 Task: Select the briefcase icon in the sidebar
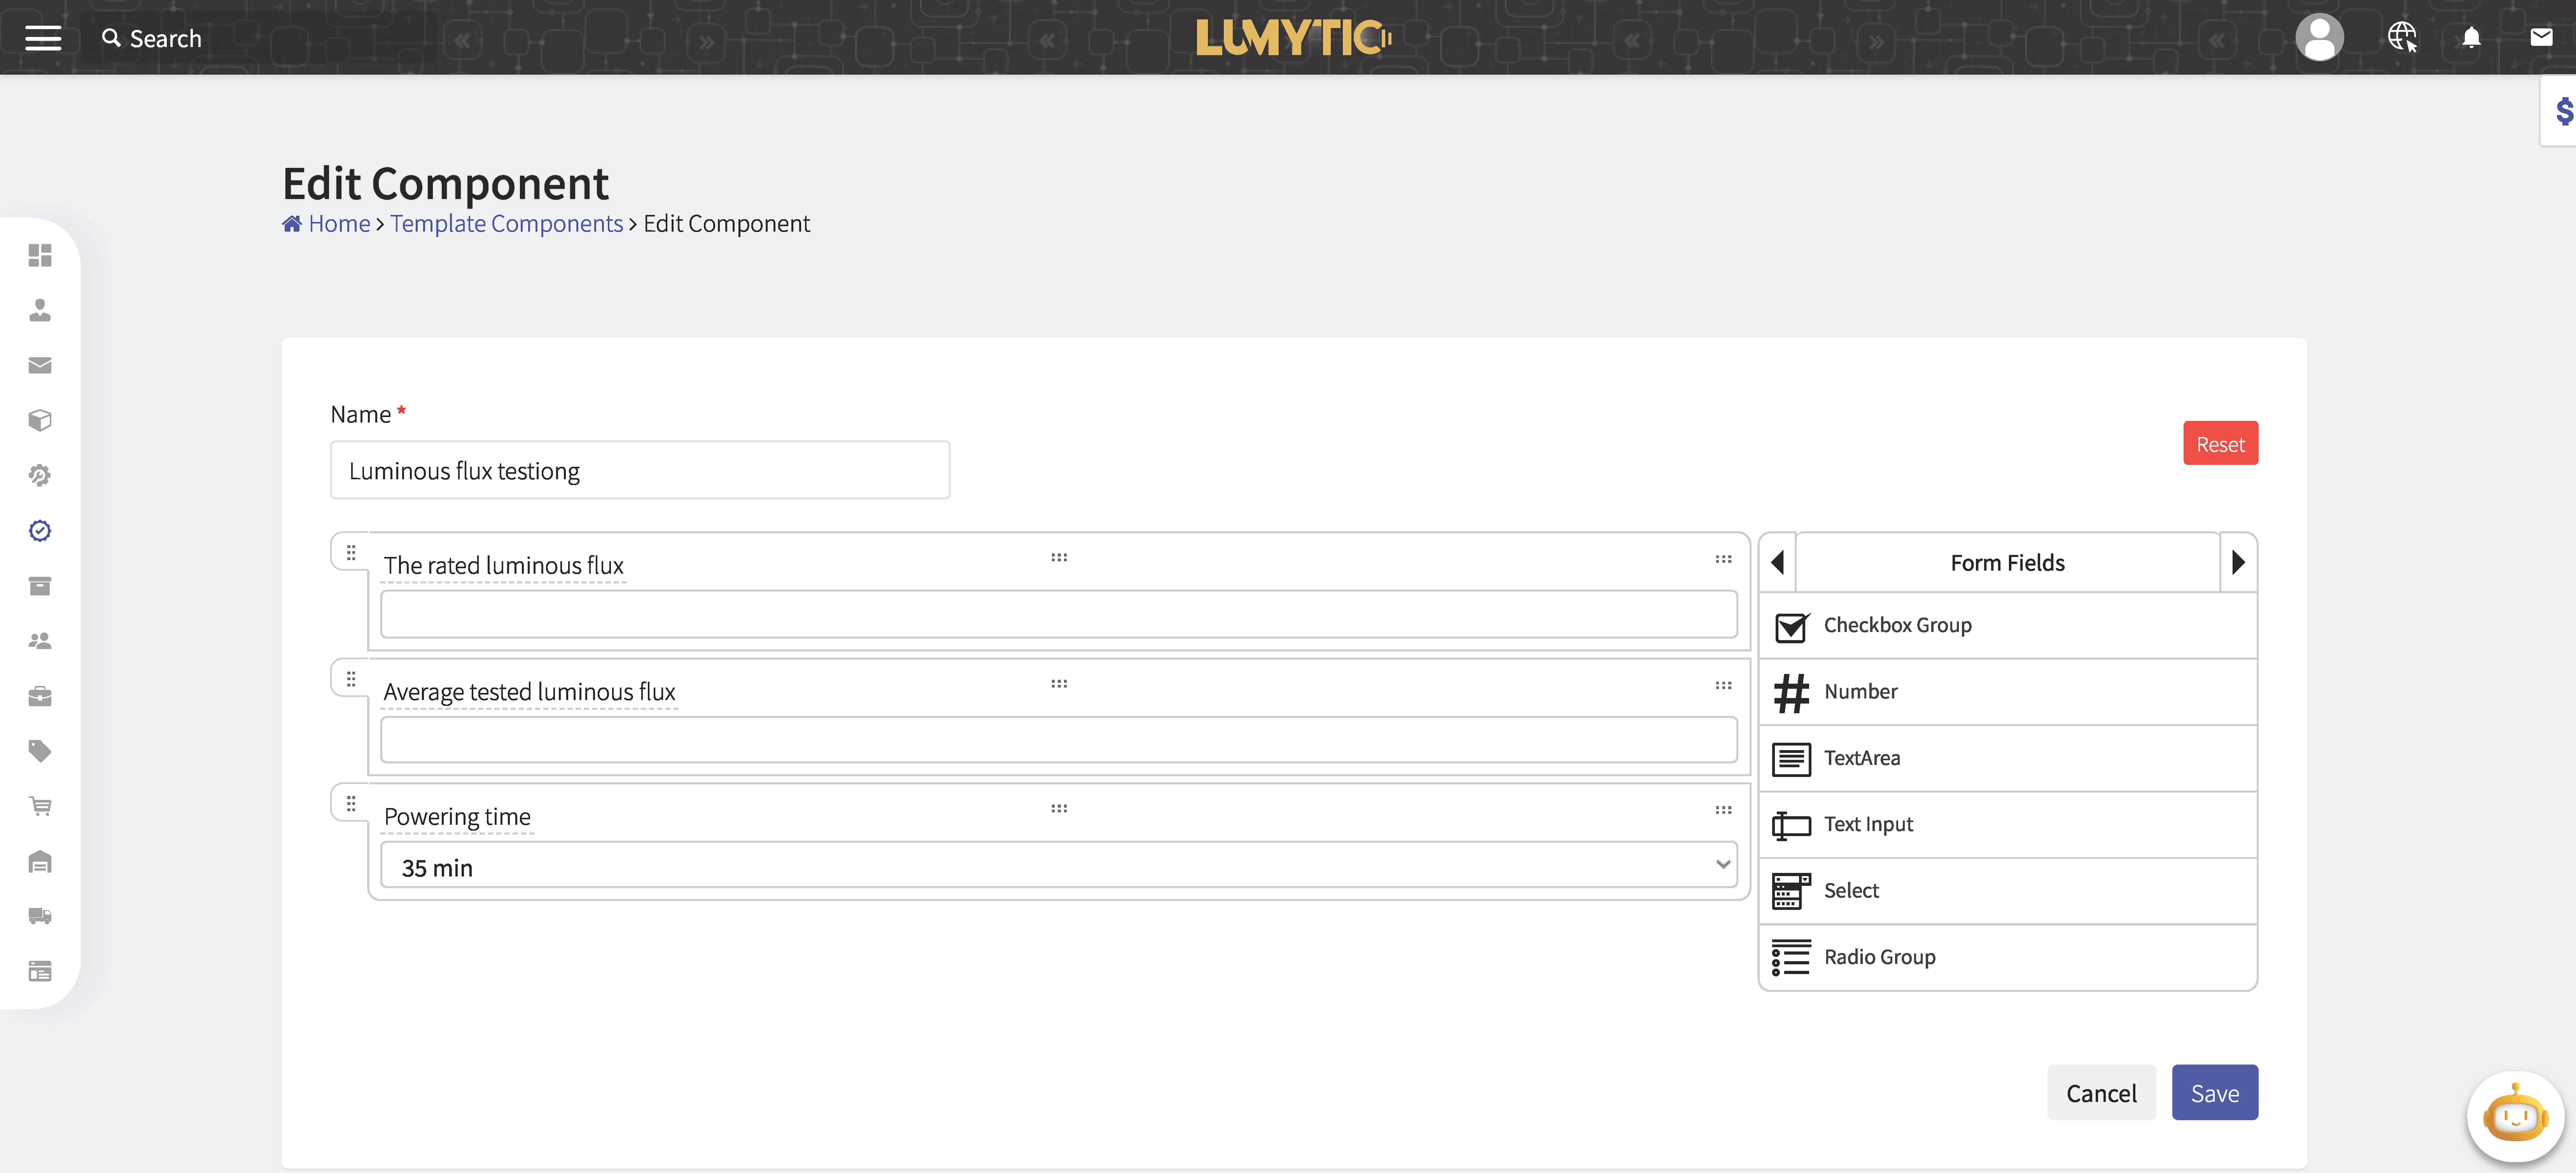[40, 696]
